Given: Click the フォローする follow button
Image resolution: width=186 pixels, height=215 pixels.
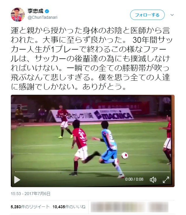Looking at the screenshot, I should point(147,15).
